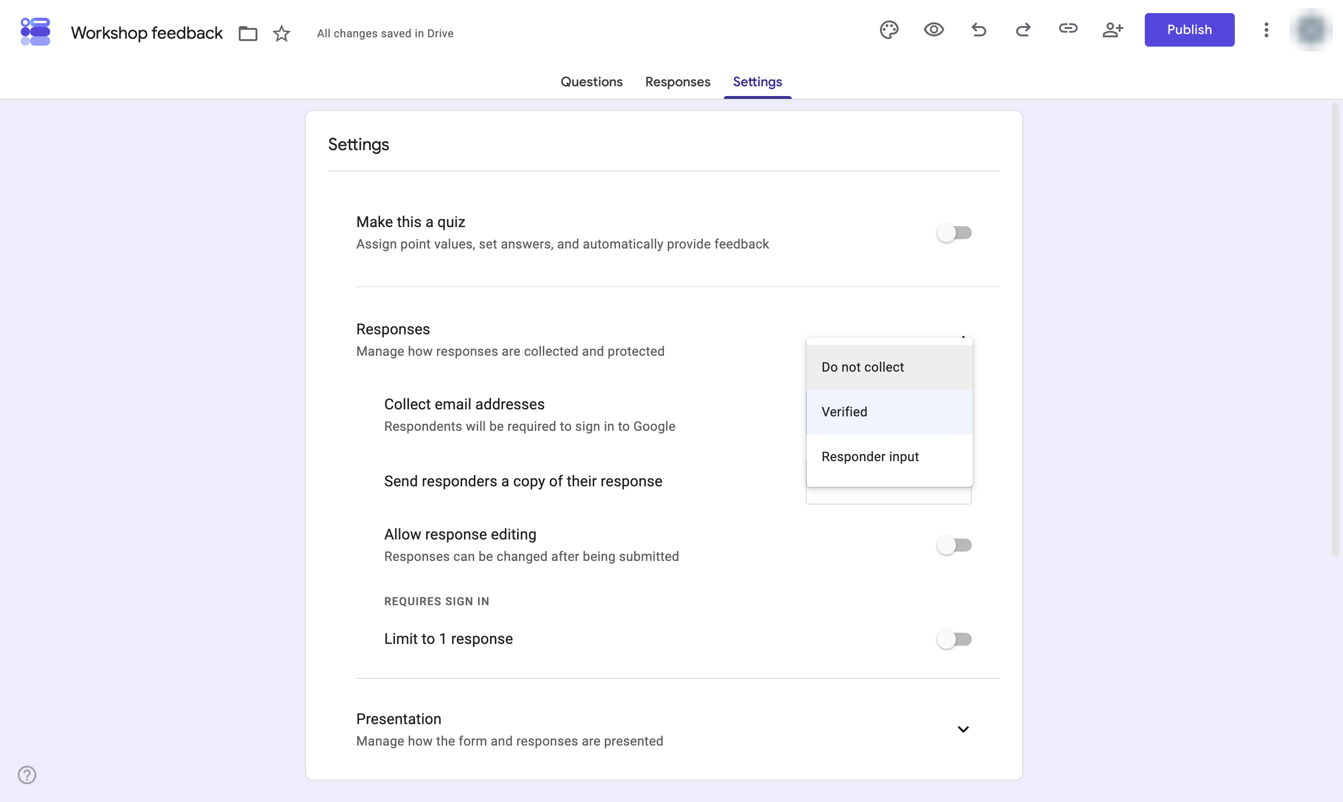Enable Allow response editing
Screen dimensions: 1343x802
[955, 545]
